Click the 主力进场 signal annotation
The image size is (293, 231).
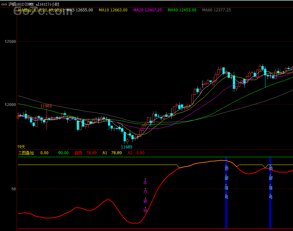click(145, 196)
